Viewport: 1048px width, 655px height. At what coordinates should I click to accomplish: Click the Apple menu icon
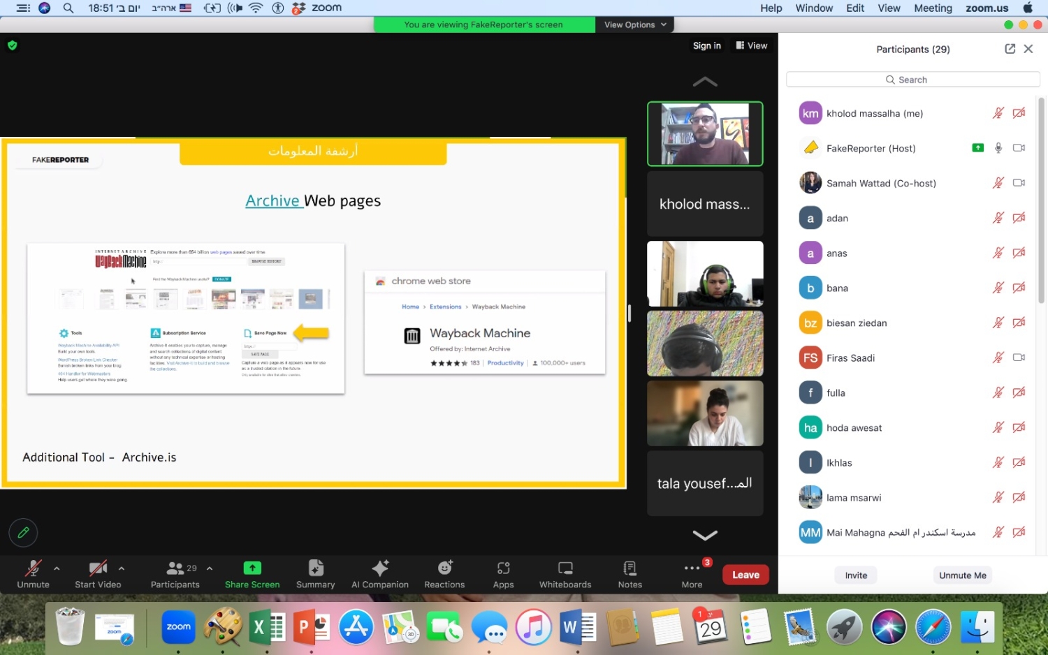(1028, 8)
